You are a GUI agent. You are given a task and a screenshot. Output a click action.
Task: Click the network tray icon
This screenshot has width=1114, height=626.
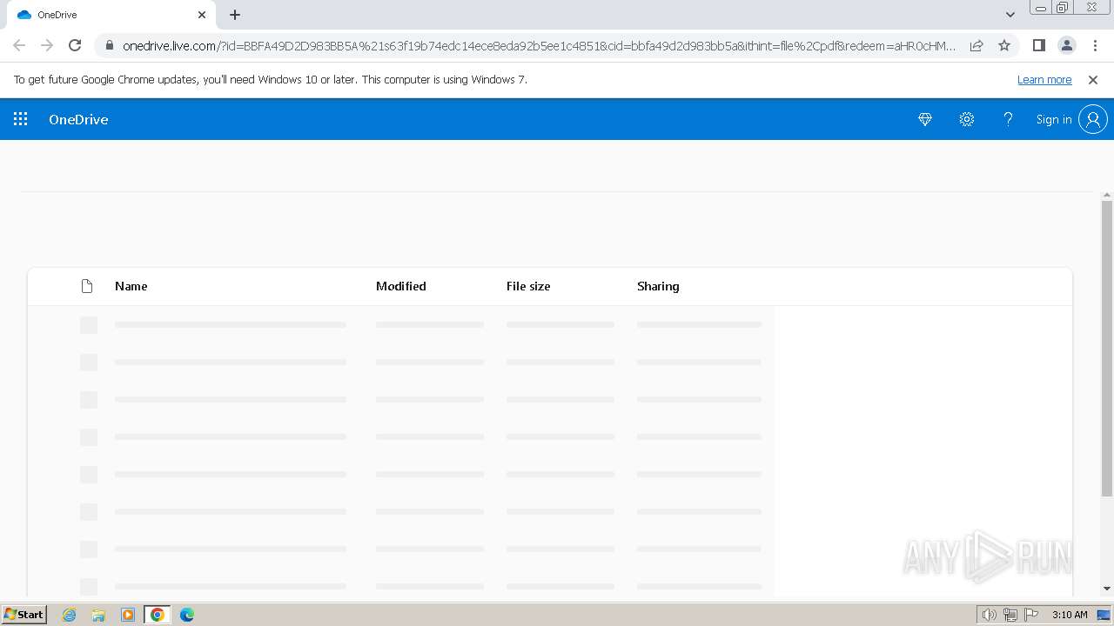(1010, 615)
